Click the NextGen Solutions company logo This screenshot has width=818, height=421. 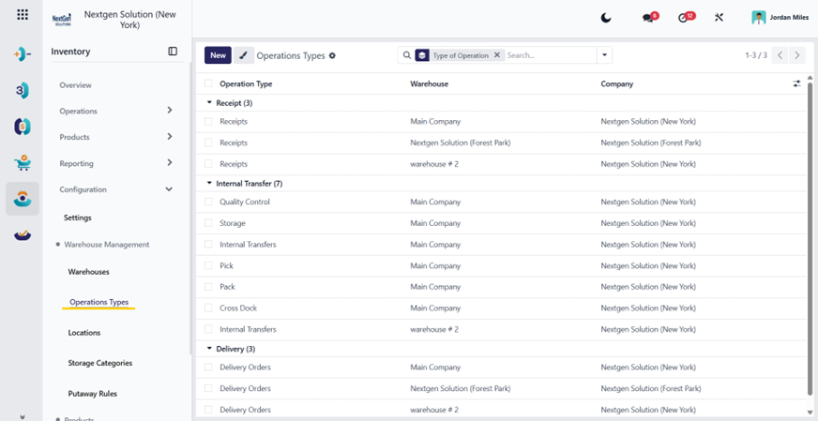pyautogui.click(x=62, y=20)
